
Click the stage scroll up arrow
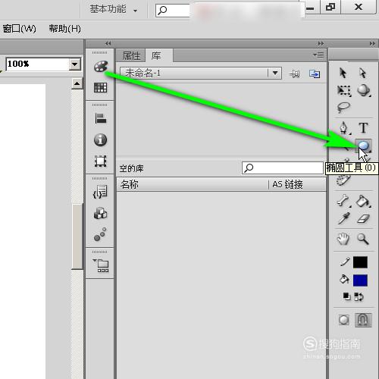point(77,84)
